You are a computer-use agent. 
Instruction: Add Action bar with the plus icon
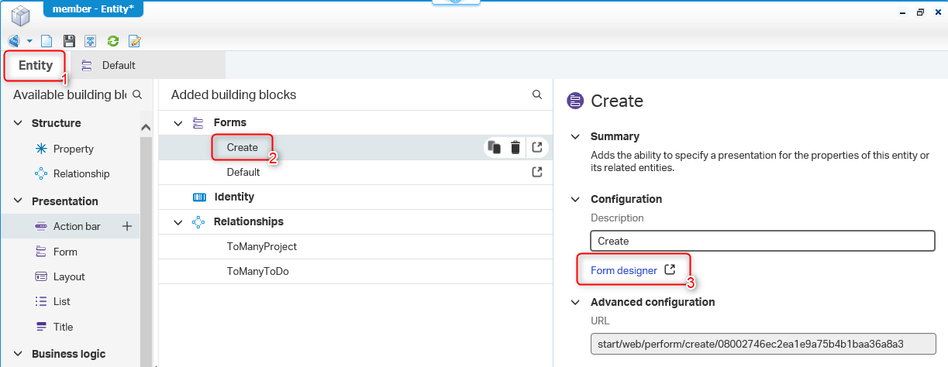[127, 226]
